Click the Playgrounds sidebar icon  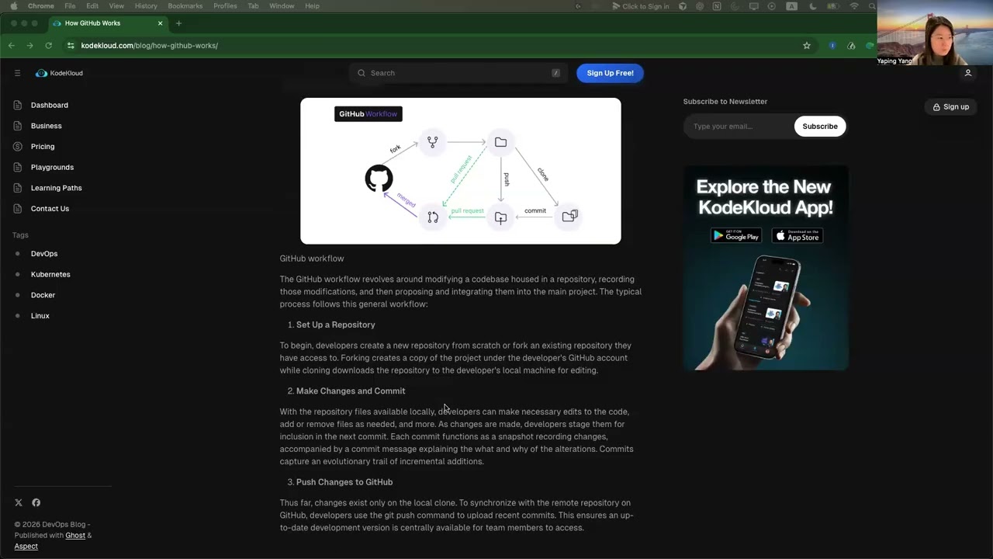coord(18,167)
